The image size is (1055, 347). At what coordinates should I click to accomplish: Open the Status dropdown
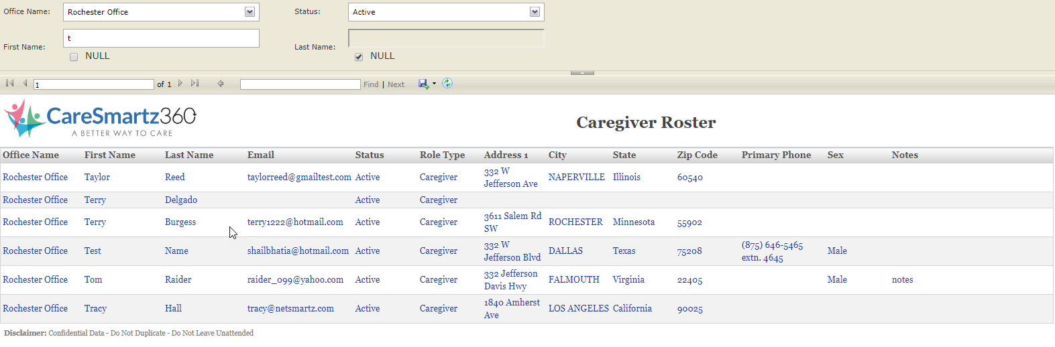[x=535, y=12]
